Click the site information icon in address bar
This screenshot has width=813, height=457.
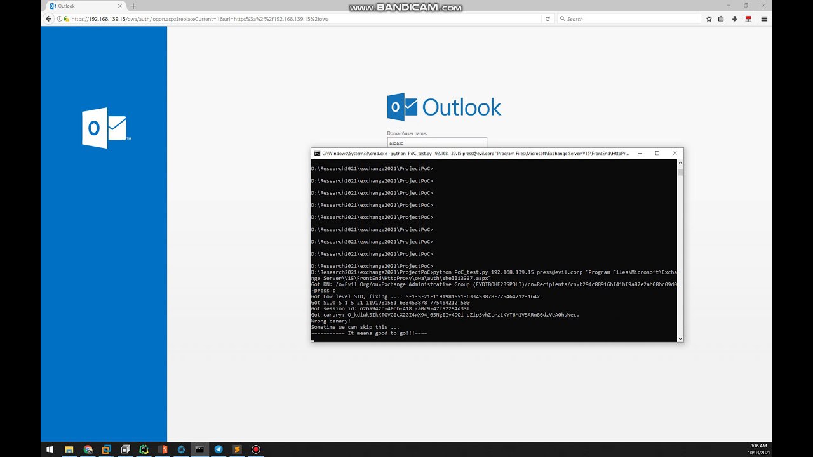click(60, 19)
